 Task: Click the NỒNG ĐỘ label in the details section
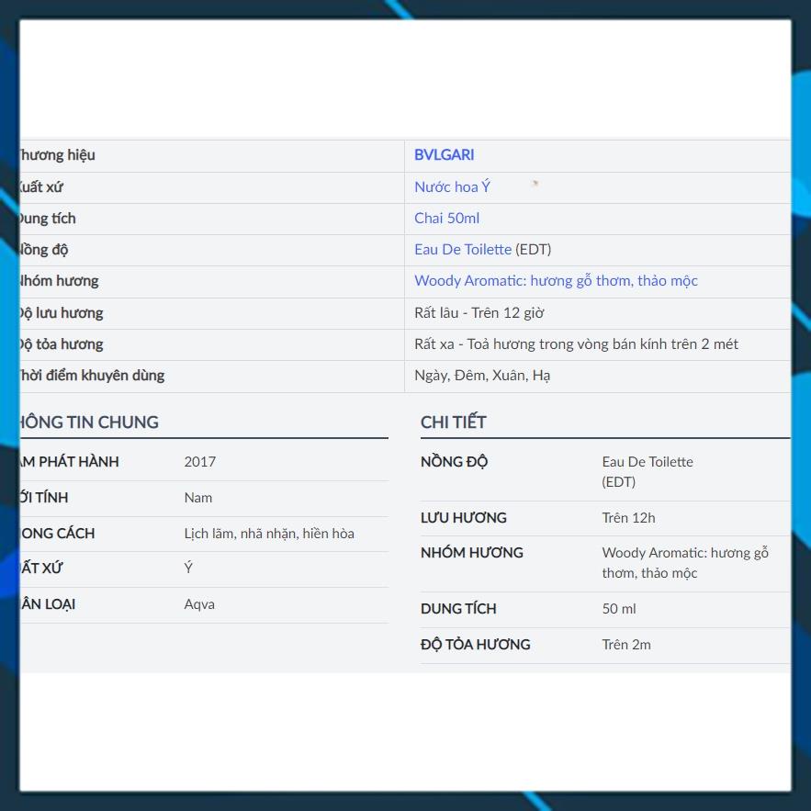tap(454, 462)
